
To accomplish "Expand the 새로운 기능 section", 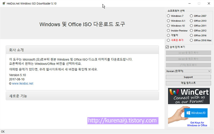I will click(82, 96).
